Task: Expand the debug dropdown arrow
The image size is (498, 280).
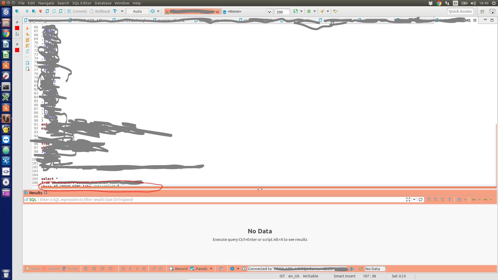Action: pyautogui.click(x=315, y=11)
